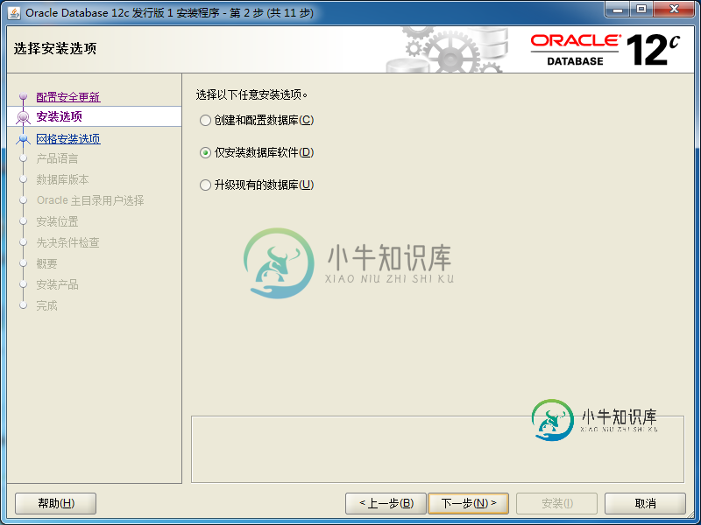
Task: Click the 完成 step label
Action: click(x=47, y=305)
